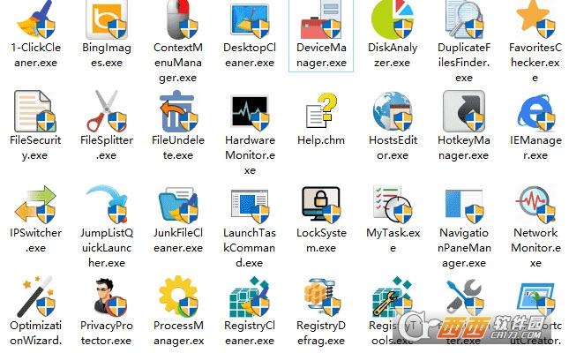Select LockSystem.exe padlock monitor icon
569x353 pixels.
point(319,205)
